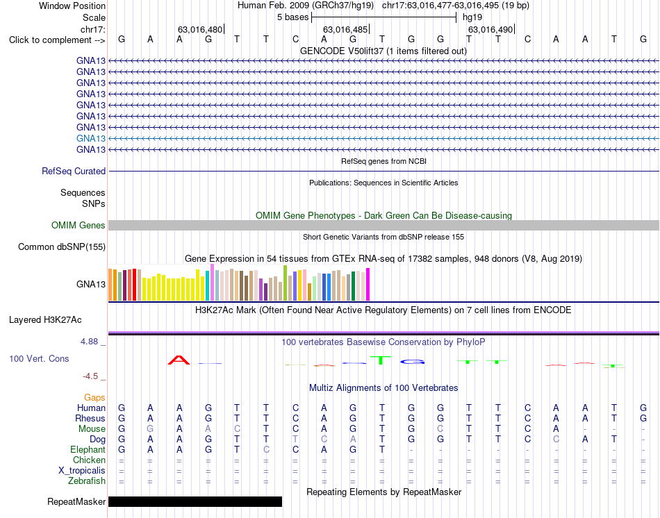Select the X_tropicalis alignment row label

(x=82, y=471)
